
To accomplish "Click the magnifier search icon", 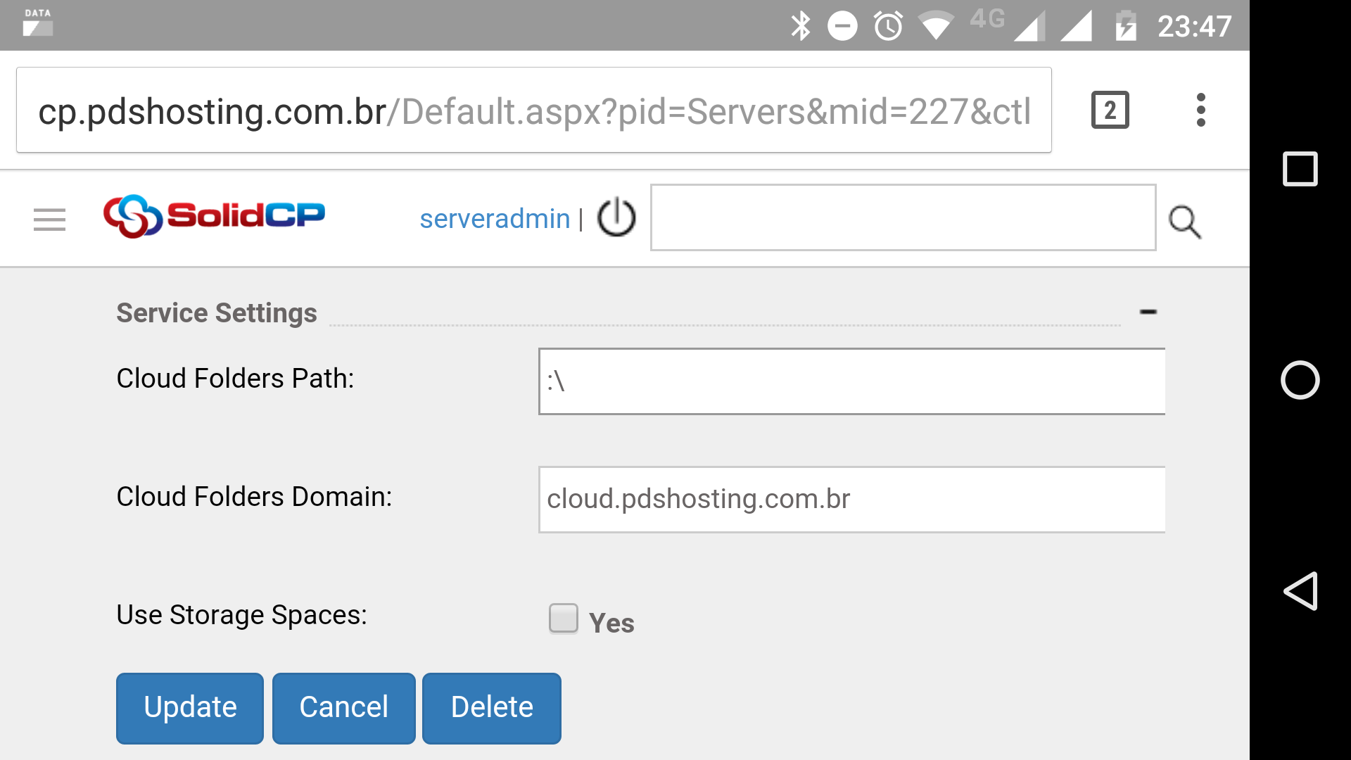I will click(x=1185, y=222).
